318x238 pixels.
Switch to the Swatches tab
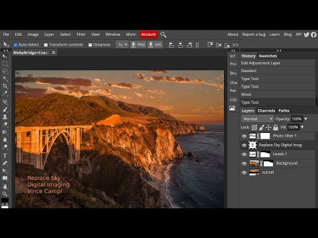268,56
